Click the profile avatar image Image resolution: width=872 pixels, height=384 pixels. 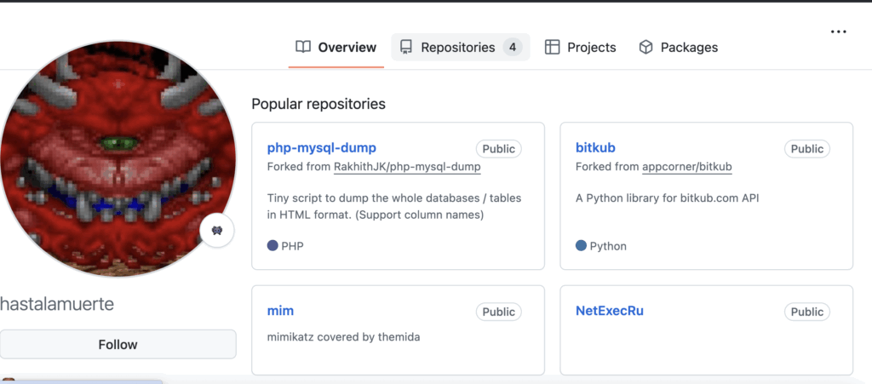click(118, 159)
